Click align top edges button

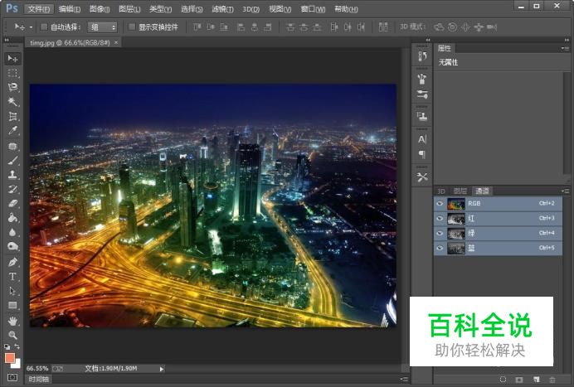(197, 27)
